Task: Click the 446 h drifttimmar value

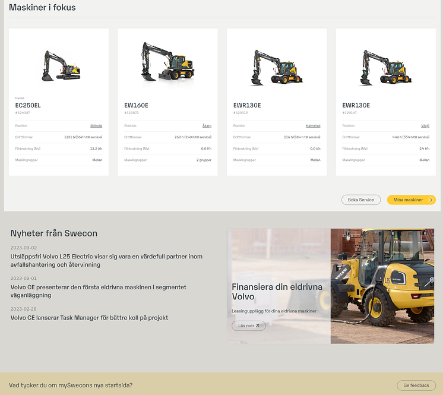Action: (x=411, y=137)
